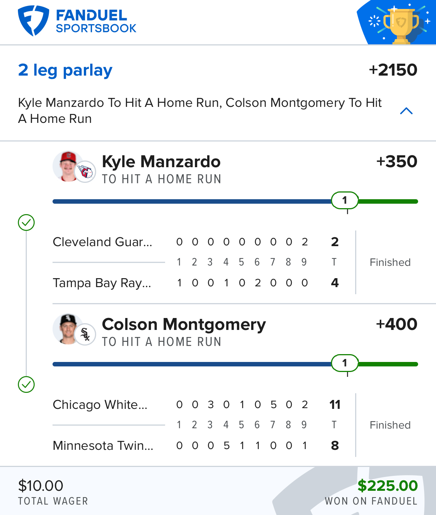Collapse the parlay details chevron
Viewport: 436px width, 515px height.
click(x=406, y=111)
